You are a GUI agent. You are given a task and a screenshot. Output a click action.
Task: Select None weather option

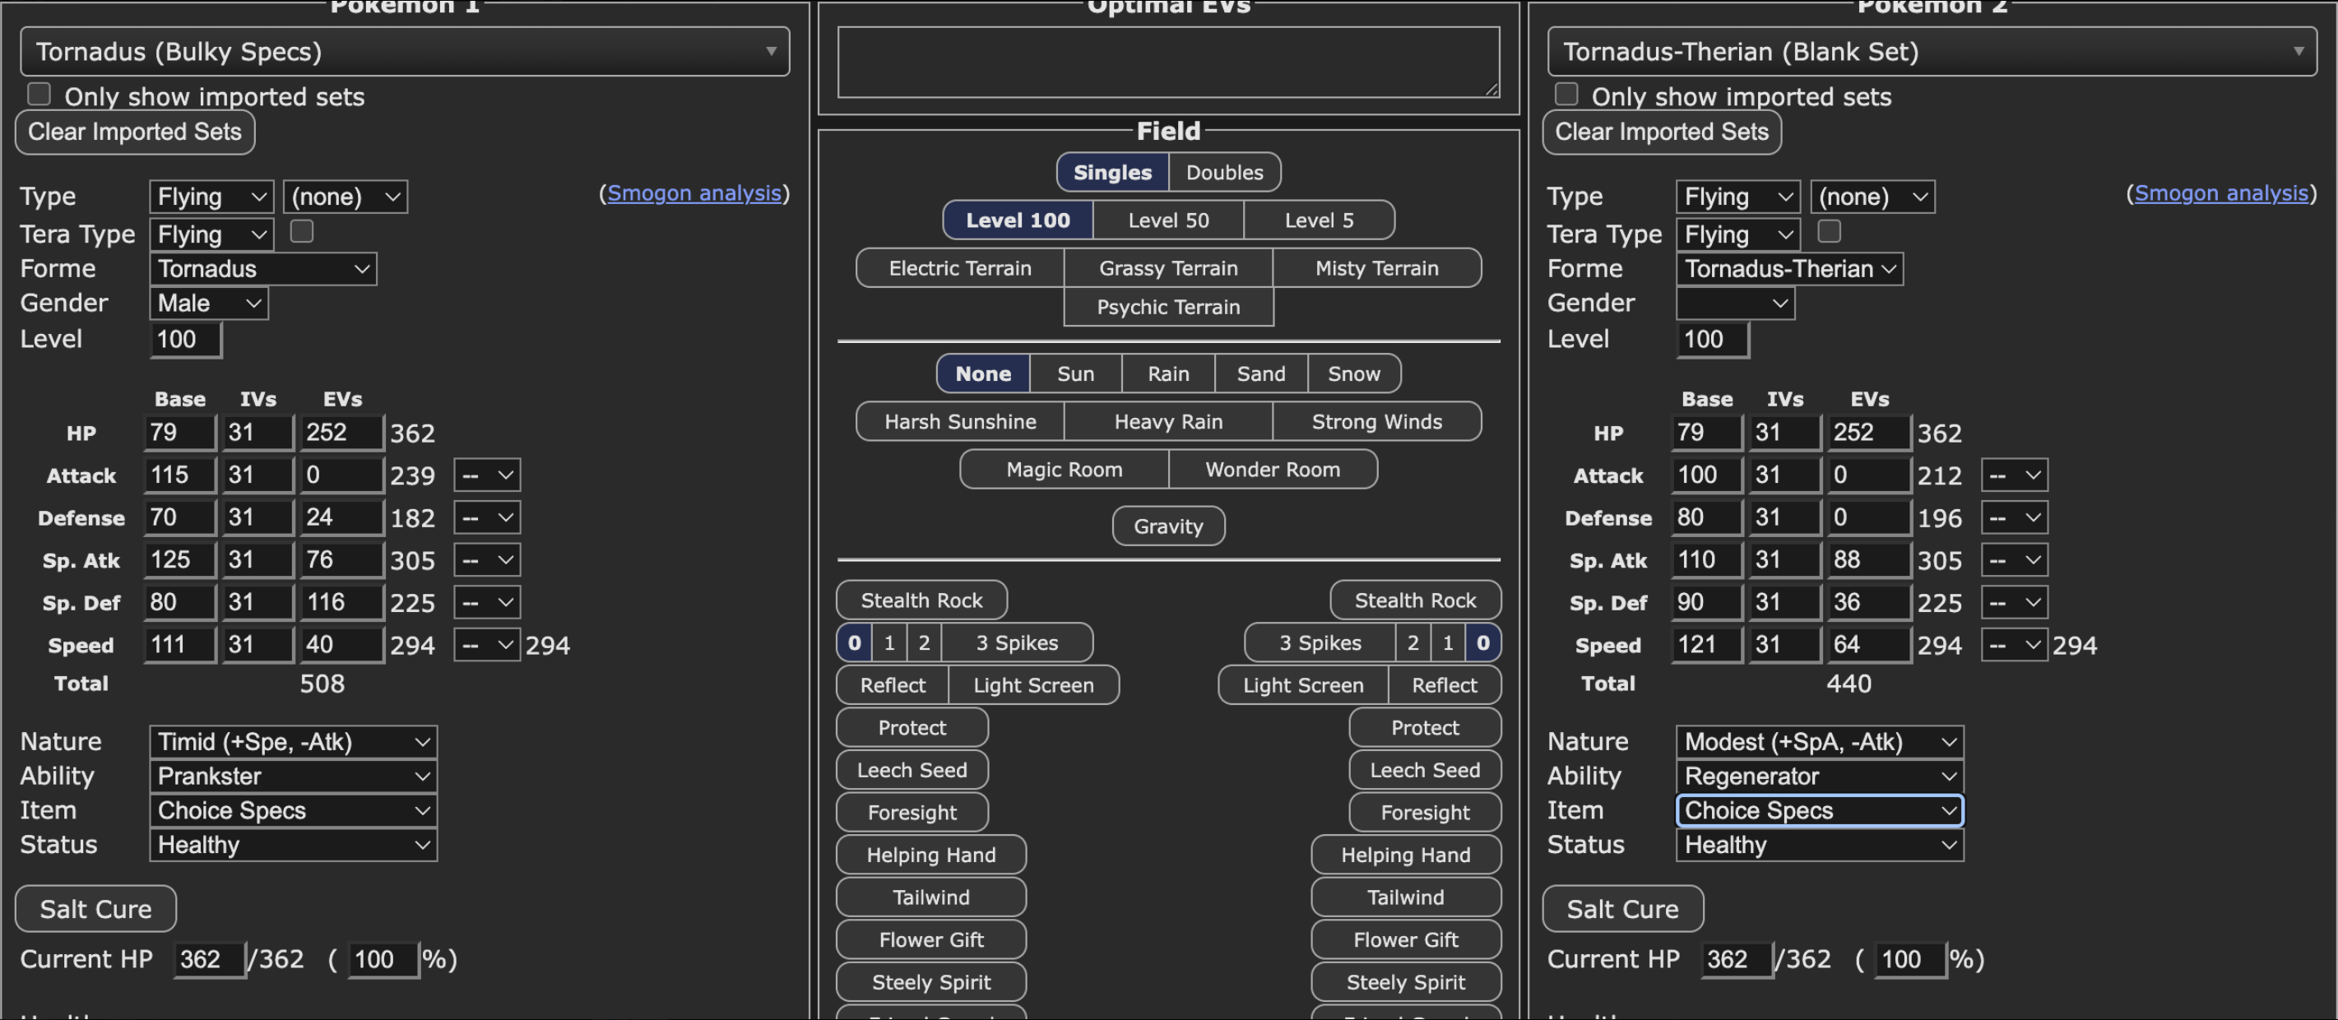983,374
